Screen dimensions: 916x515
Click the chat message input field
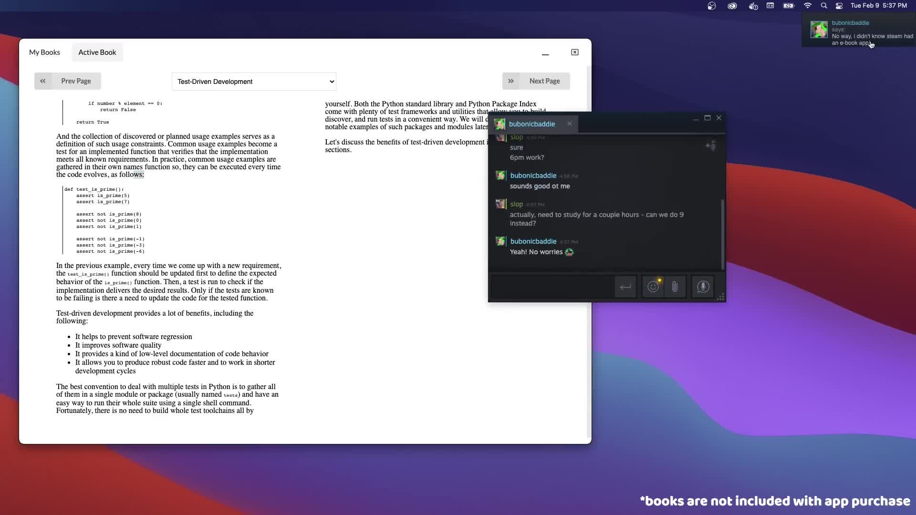552,287
